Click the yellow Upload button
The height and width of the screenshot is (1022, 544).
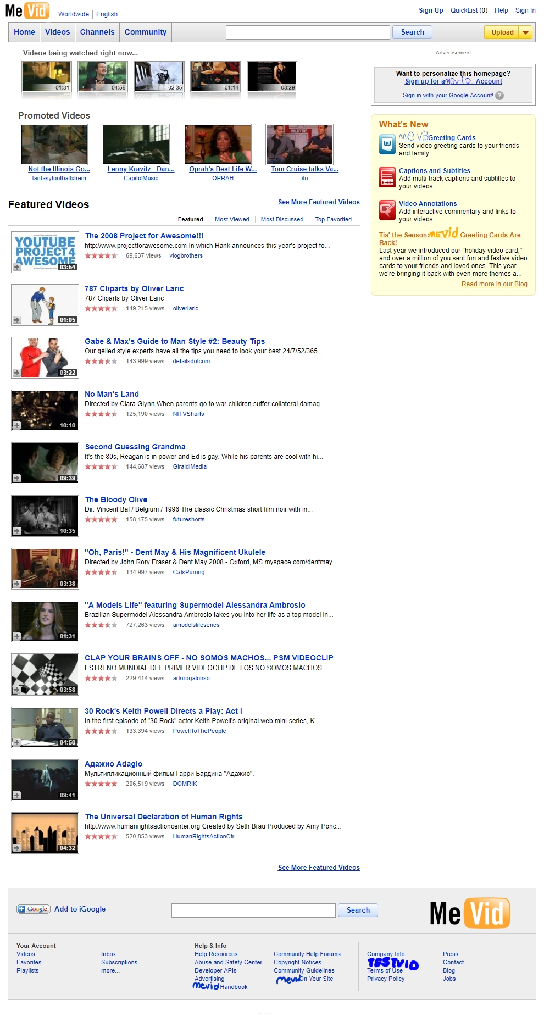502,32
